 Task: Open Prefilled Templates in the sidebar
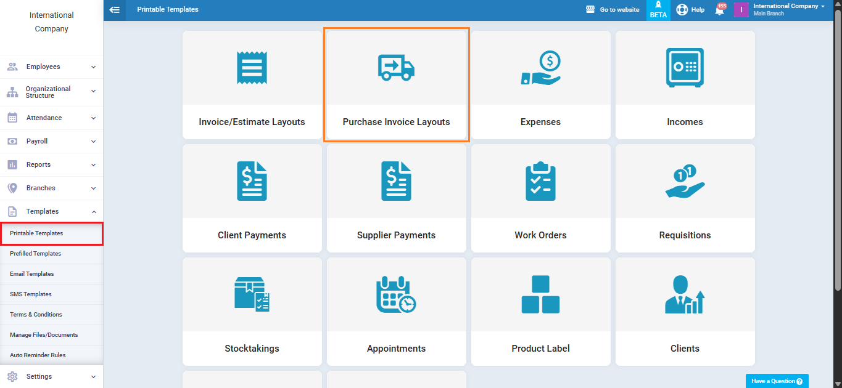pos(36,254)
